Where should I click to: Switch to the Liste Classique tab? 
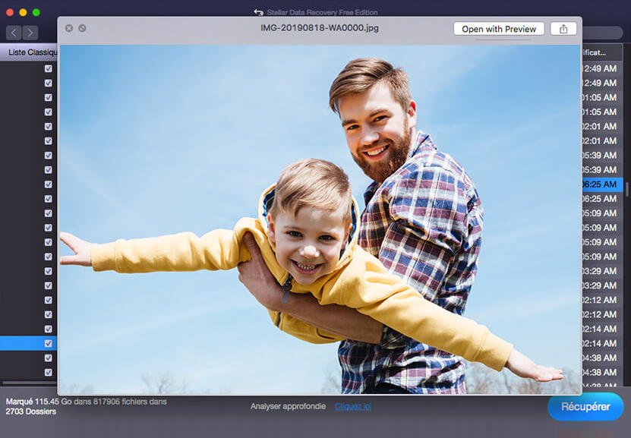point(30,52)
